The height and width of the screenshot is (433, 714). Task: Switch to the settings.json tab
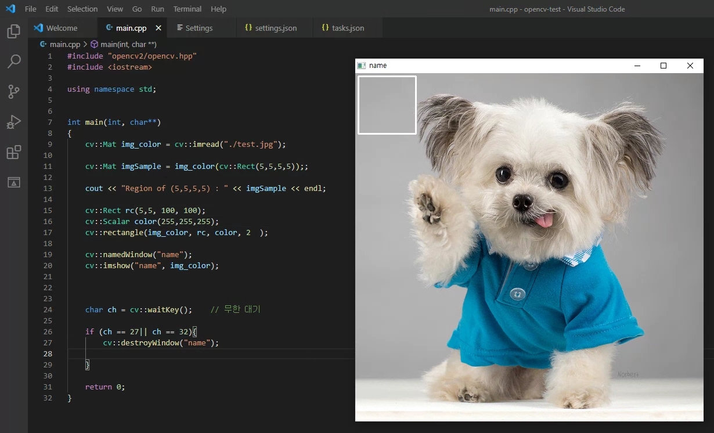click(x=275, y=28)
